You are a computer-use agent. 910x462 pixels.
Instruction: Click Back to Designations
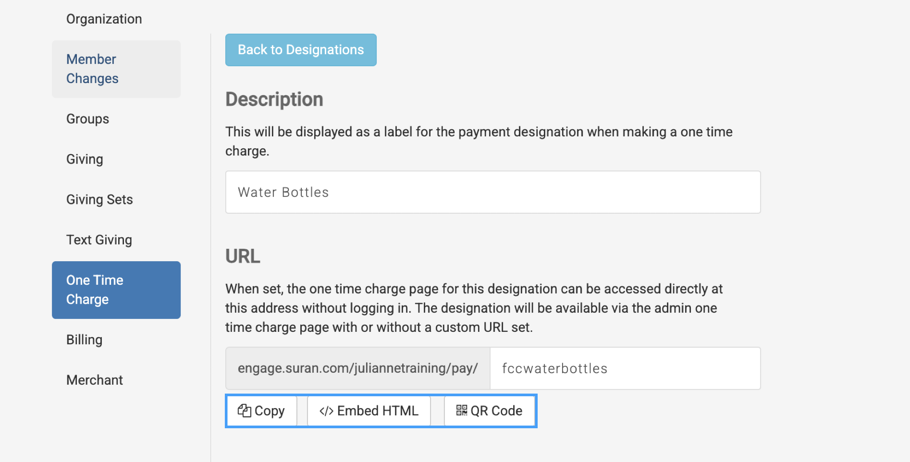coord(301,50)
